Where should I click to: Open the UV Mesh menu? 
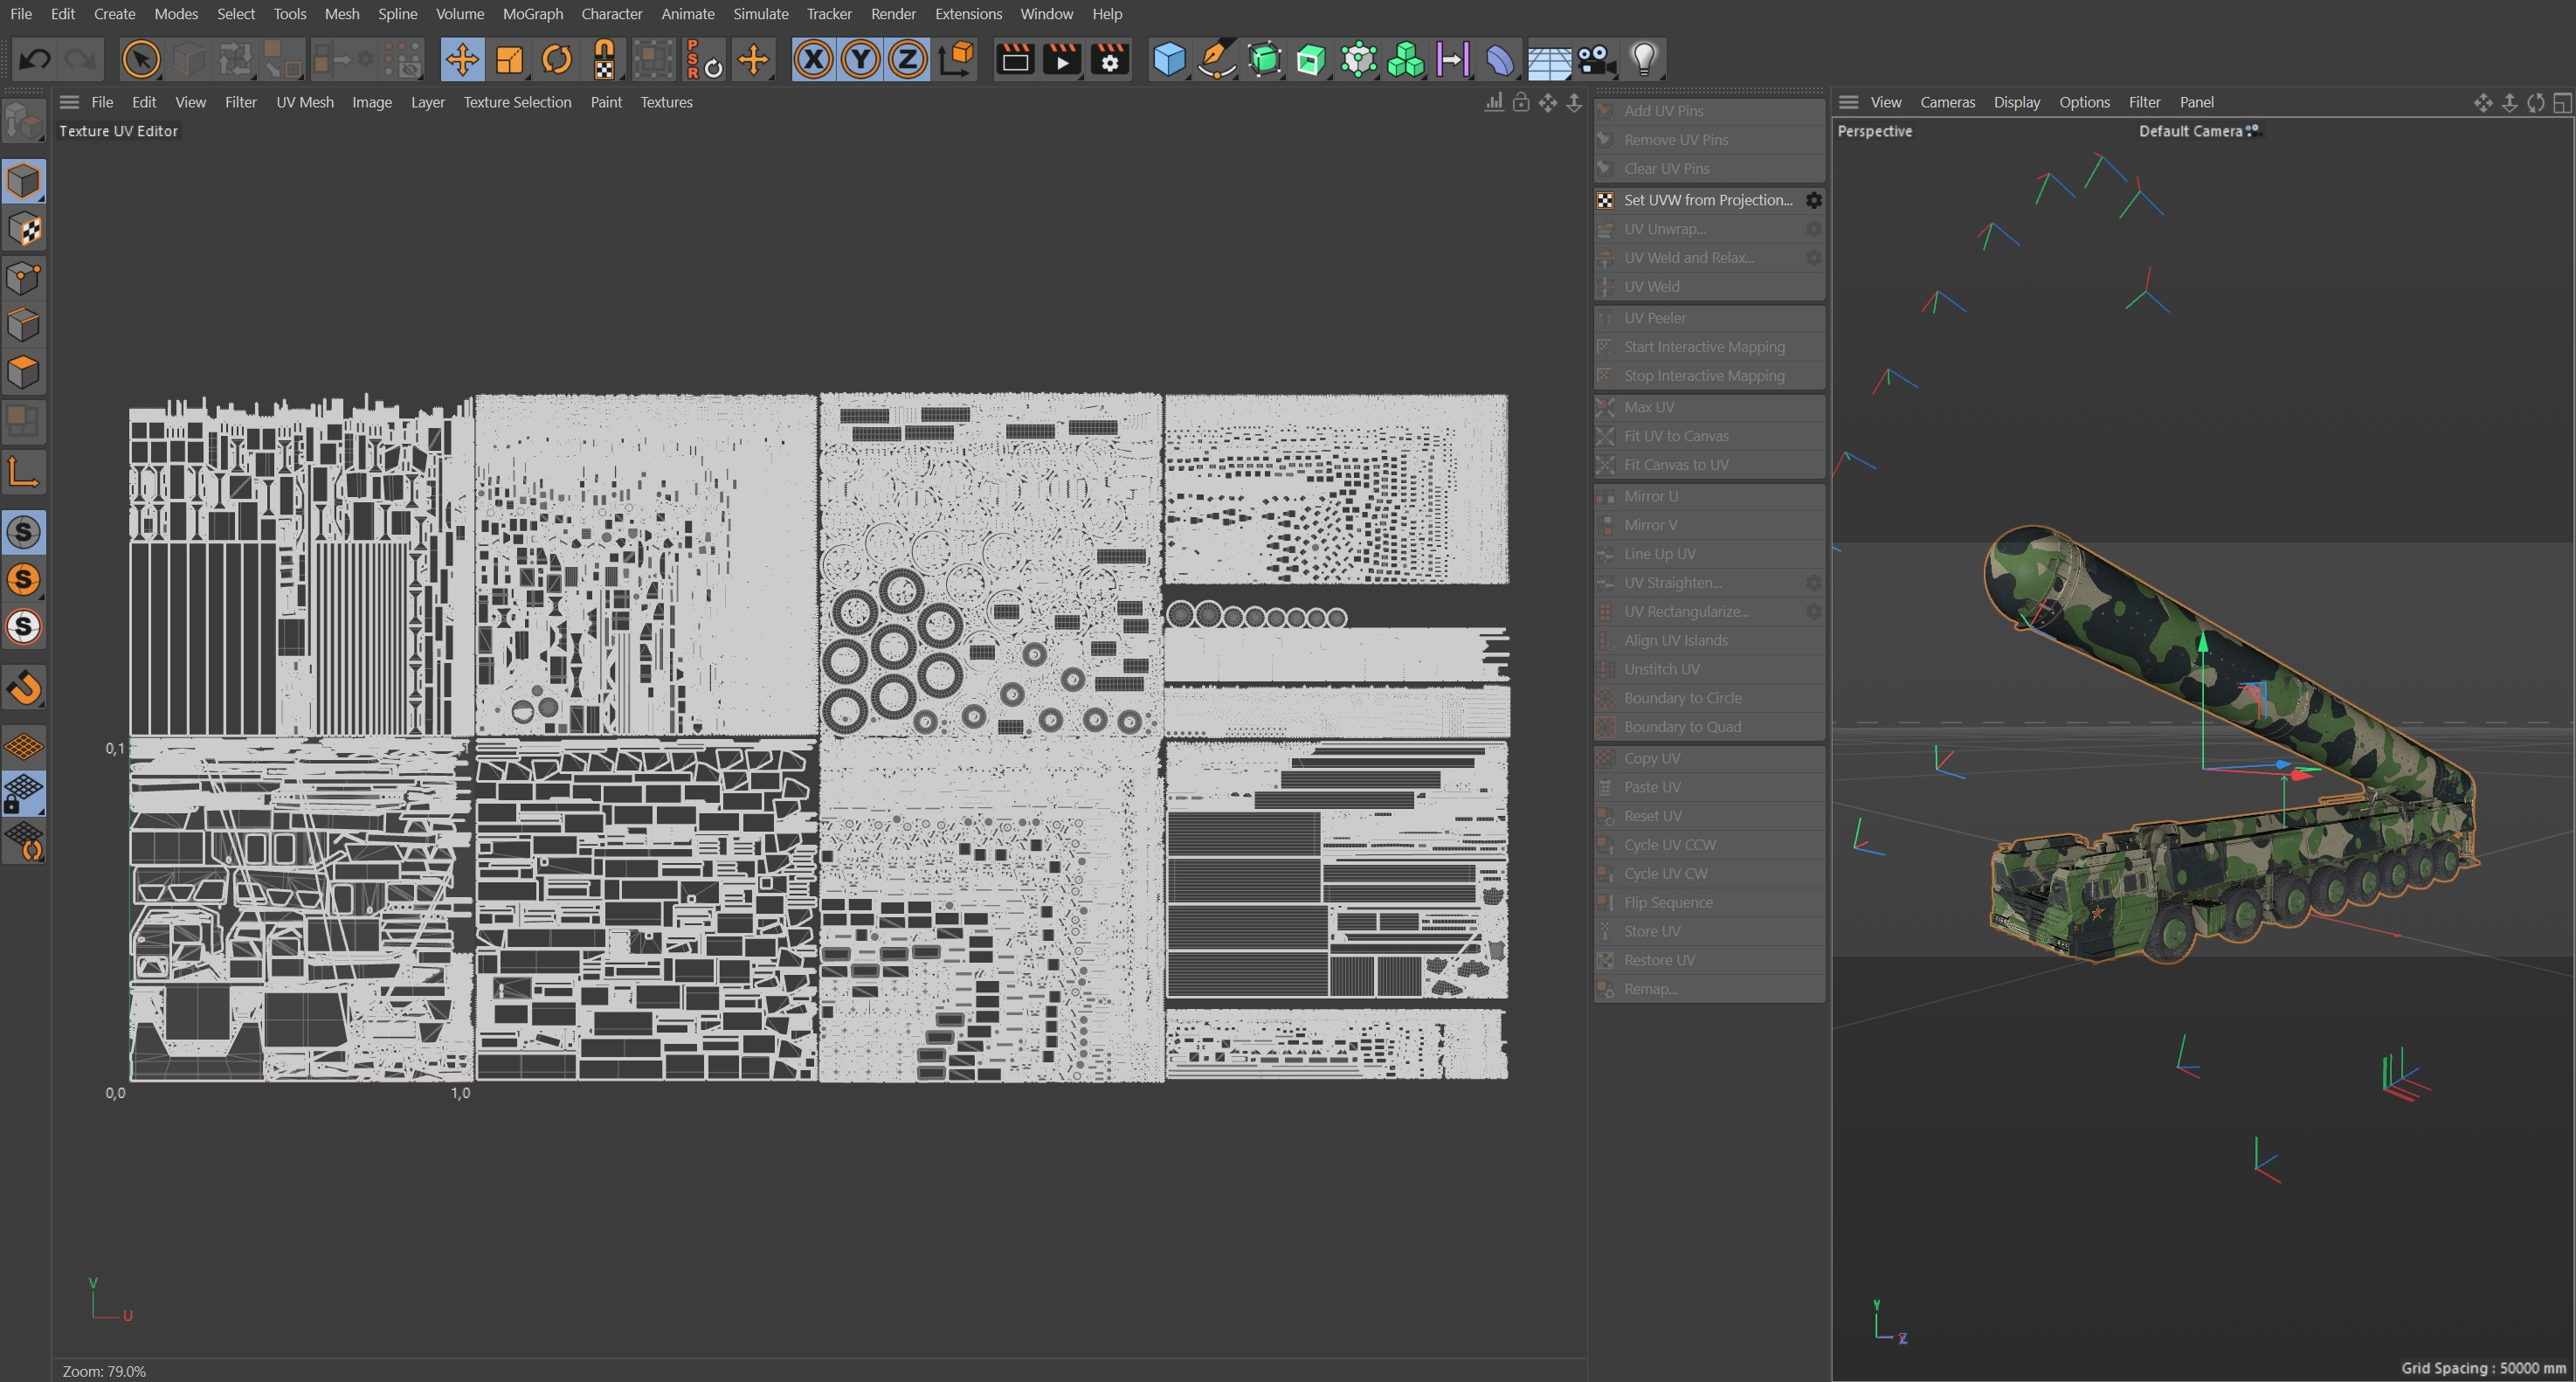[x=304, y=102]
